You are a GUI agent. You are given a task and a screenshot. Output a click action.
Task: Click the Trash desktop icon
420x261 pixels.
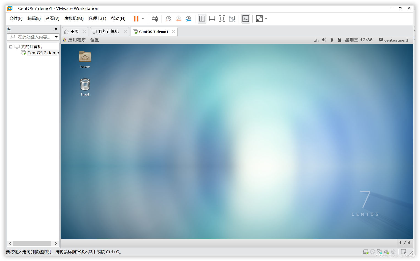tap(85, 87)
